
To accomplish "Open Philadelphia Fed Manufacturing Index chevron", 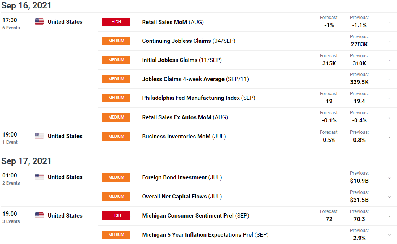I will coord(389,98).
